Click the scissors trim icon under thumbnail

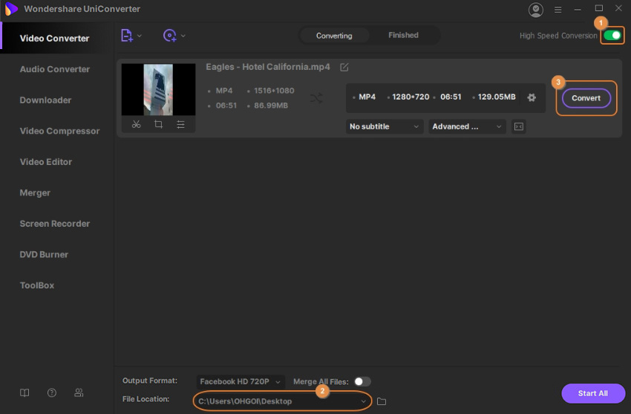136,125
